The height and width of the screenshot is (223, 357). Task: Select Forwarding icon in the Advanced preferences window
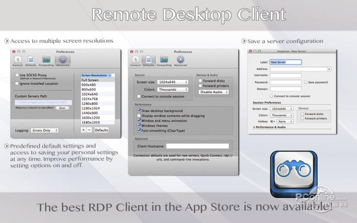[x=46, y=61]
